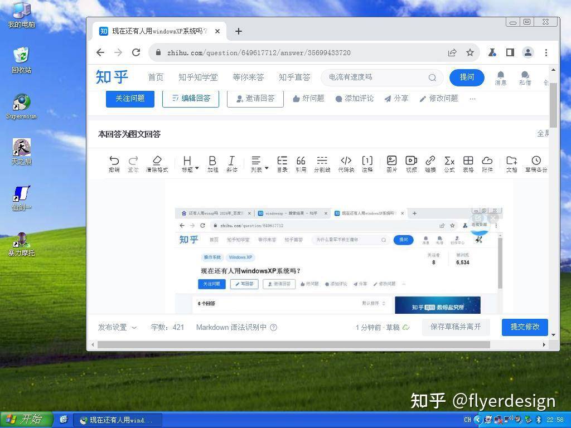Image resolution: width=571 pixels, height=428 pixels.
Task: Click browser back arrow
Action: 100,52
